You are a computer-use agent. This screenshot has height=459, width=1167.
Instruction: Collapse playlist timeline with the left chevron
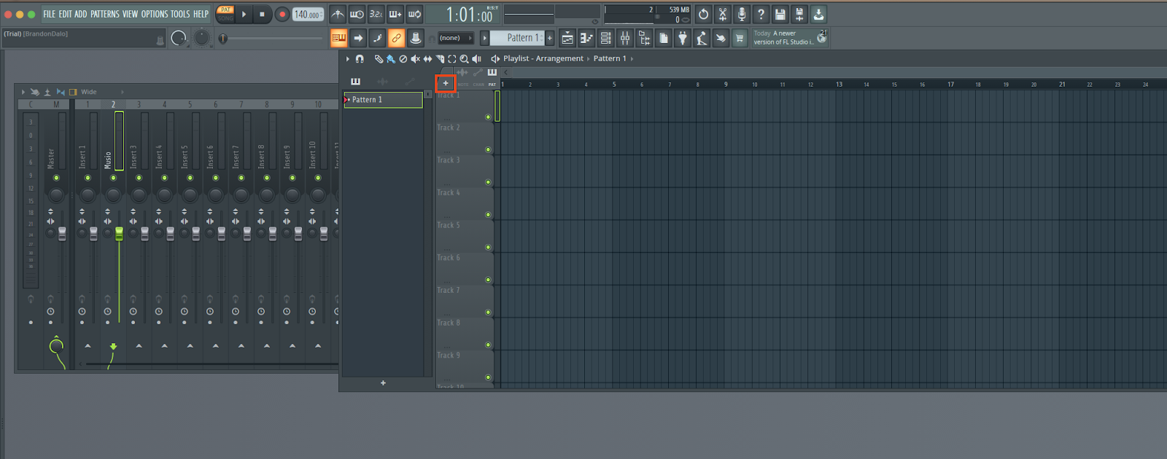(505, 73)
